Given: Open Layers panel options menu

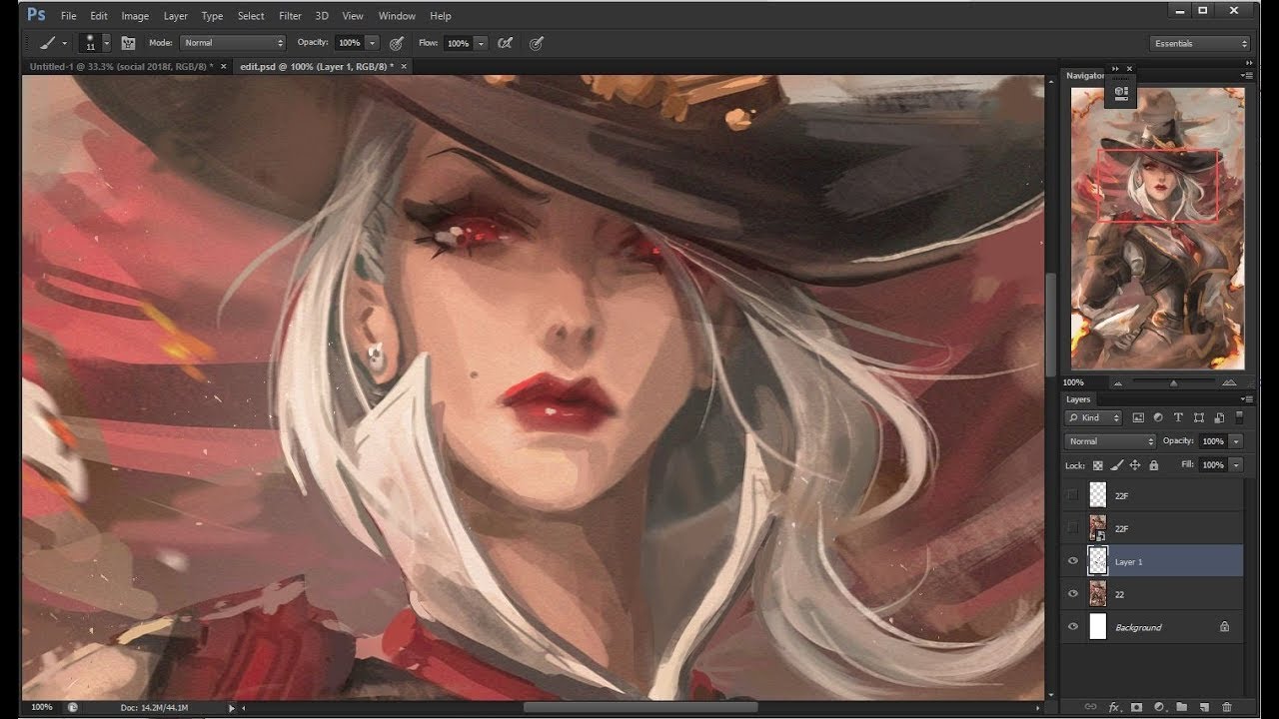Looking at the screenshot, I should pyautogui.click(x=1246, y=399).
